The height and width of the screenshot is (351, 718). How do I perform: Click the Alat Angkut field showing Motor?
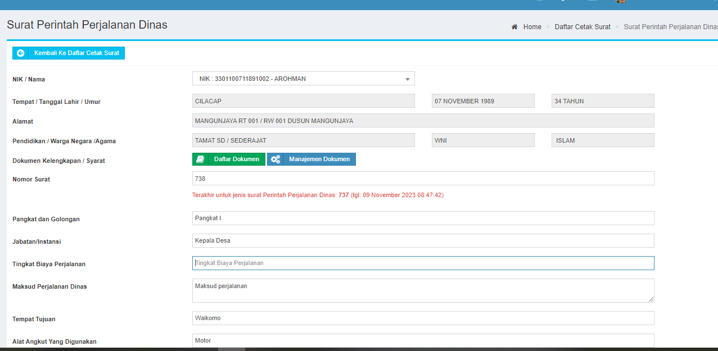(423, 340)
